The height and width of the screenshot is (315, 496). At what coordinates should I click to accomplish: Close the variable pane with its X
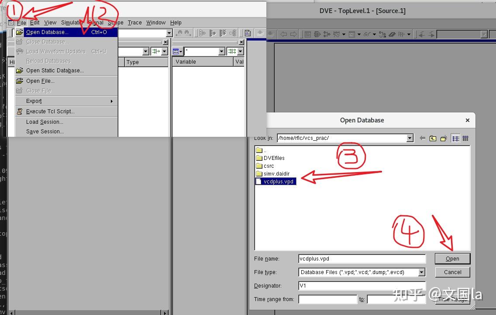(241, 42)
